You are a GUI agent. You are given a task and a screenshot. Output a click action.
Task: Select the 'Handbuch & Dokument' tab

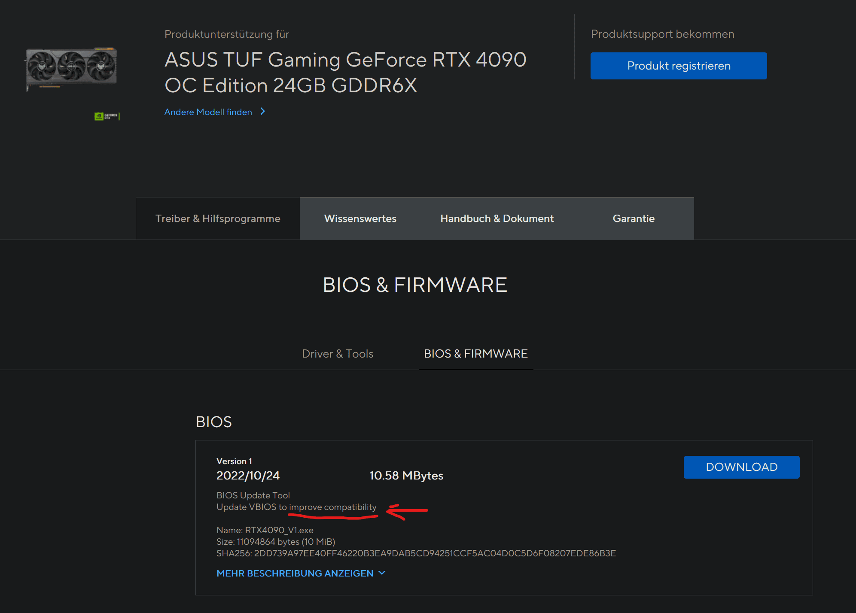[497, 218]
